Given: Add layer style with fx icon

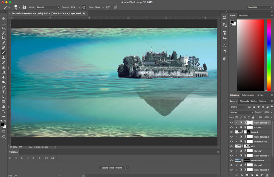Looking at the screenshot, I should click(x=242, y=175).
